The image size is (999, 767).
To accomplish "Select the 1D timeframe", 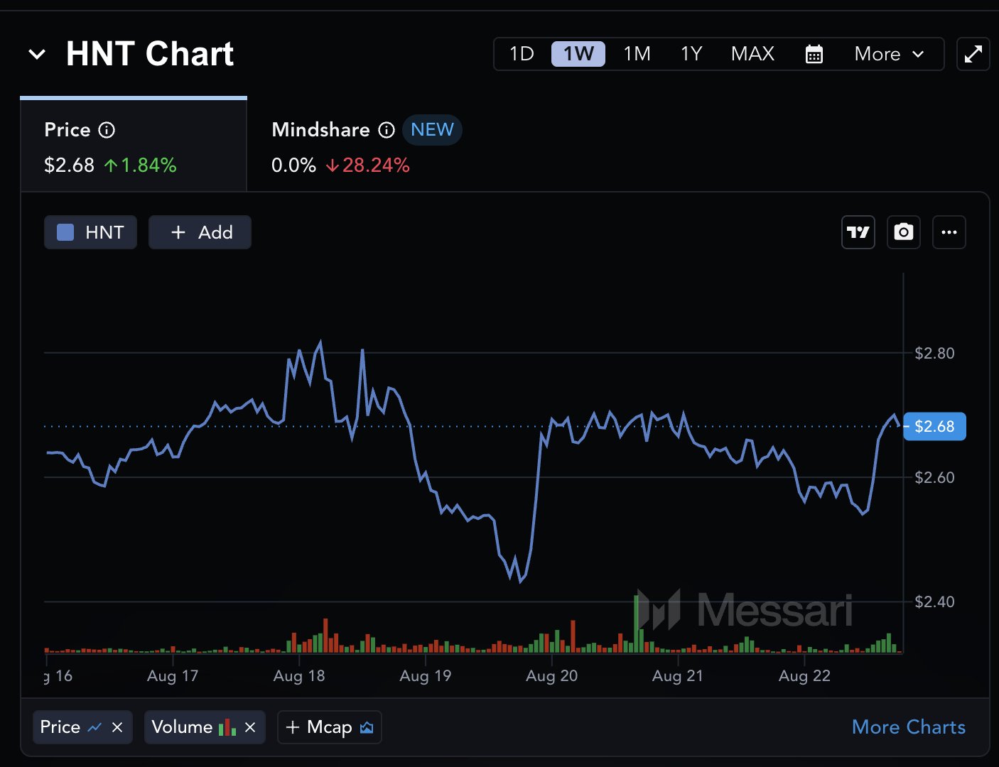I will (522, 54).
